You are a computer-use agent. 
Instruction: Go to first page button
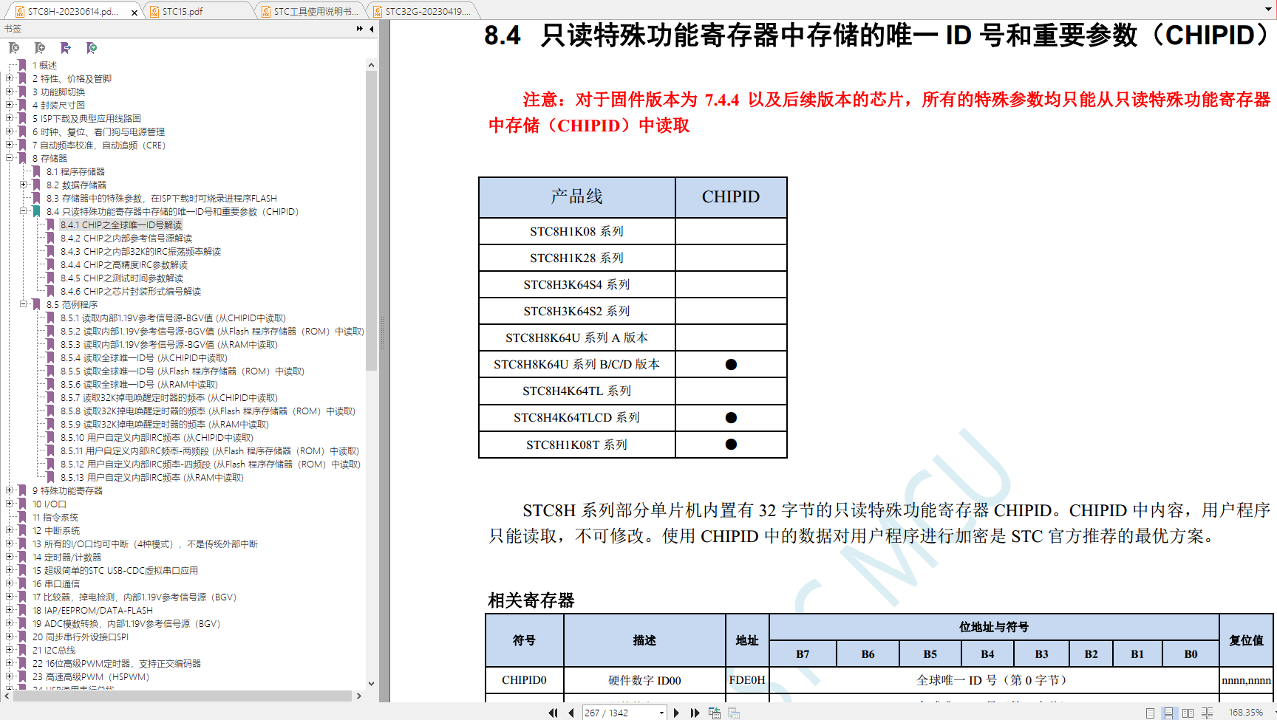pos(553,713)
